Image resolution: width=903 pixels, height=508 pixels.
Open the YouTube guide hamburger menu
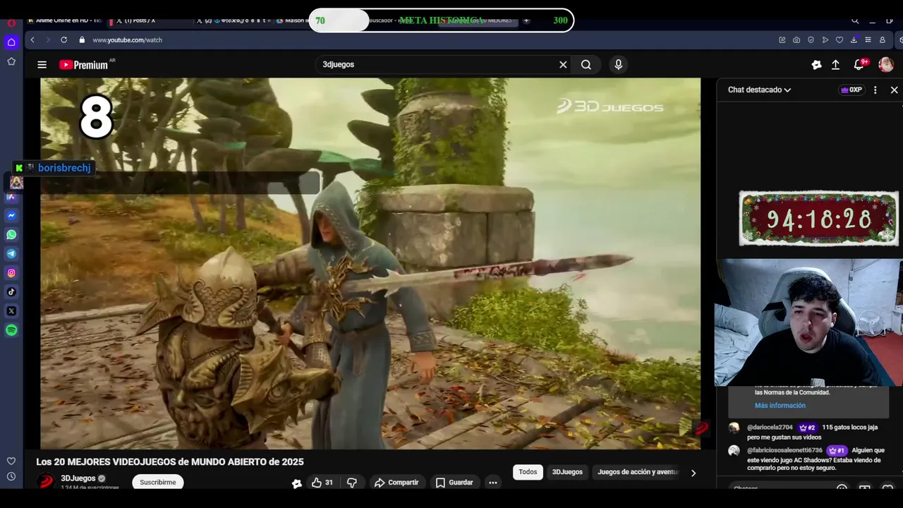42,65
